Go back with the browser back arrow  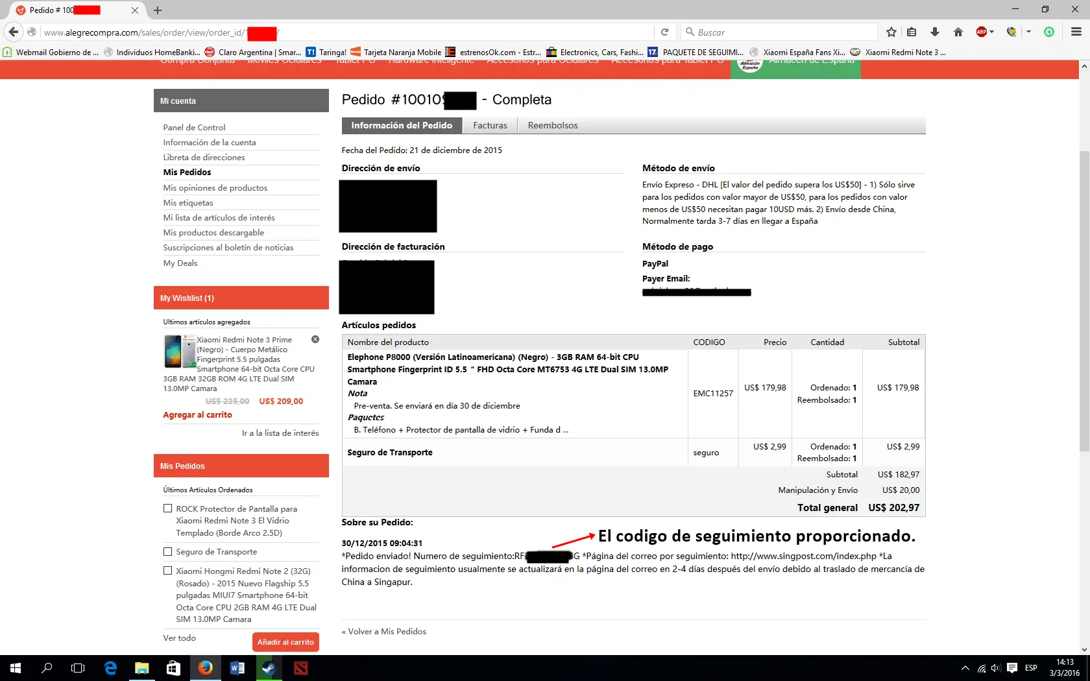pyautogui.click(x=14, y=32)
